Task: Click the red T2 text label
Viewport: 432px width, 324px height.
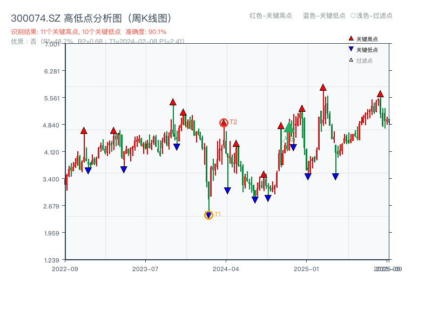Action: (233, 122)
